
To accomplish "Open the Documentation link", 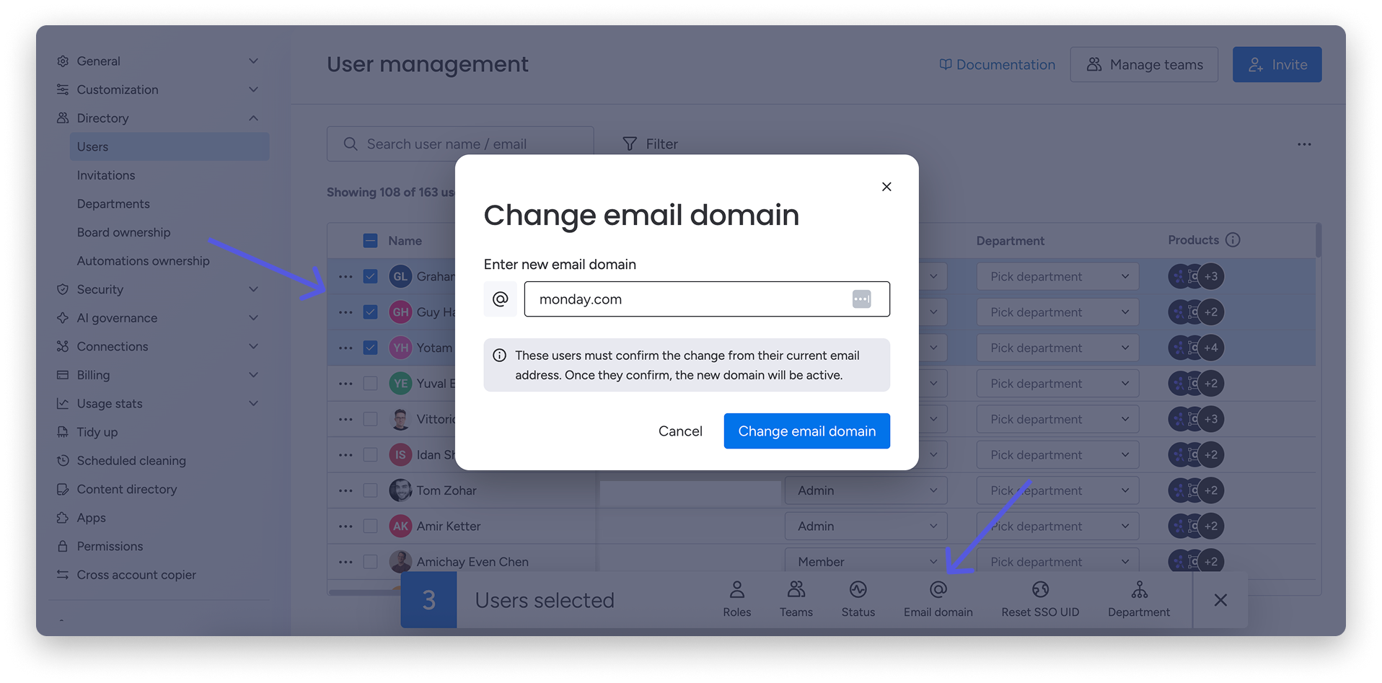I will pyautogui.click(x=997, y=65).
